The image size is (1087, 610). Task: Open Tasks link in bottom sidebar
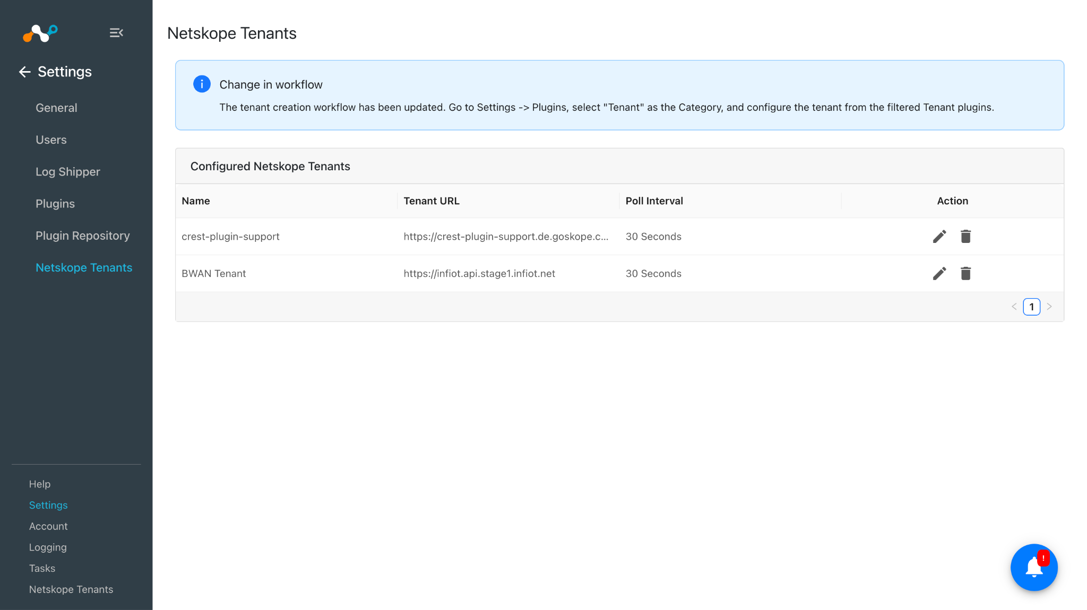pos(42,568)
